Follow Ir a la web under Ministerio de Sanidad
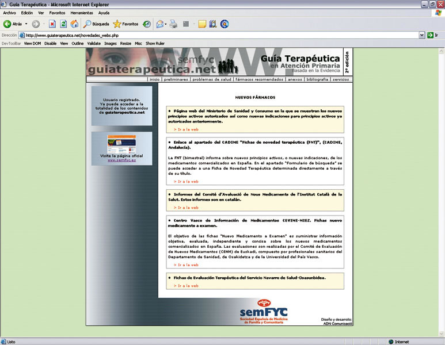445x345 pixels. point(186,129)
